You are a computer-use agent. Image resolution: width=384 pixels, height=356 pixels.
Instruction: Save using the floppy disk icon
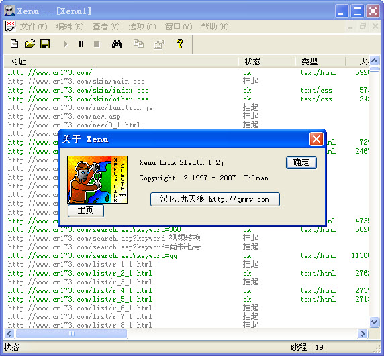coord(45,44)
